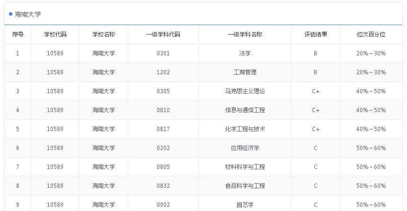
Task: Click the 化学工程与技术 discipline name
Action: 245,129
